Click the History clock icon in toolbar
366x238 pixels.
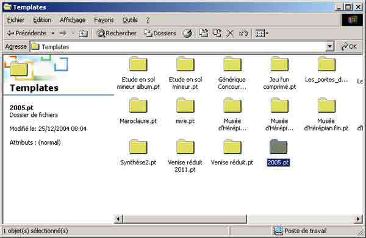point(187,33)
